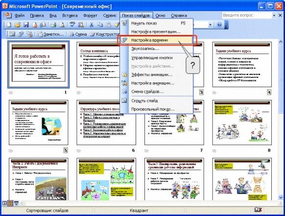Open the Сервис menu
Image resolution: width=285 pixels, height=216 pixels.
(x=110, y=16)
